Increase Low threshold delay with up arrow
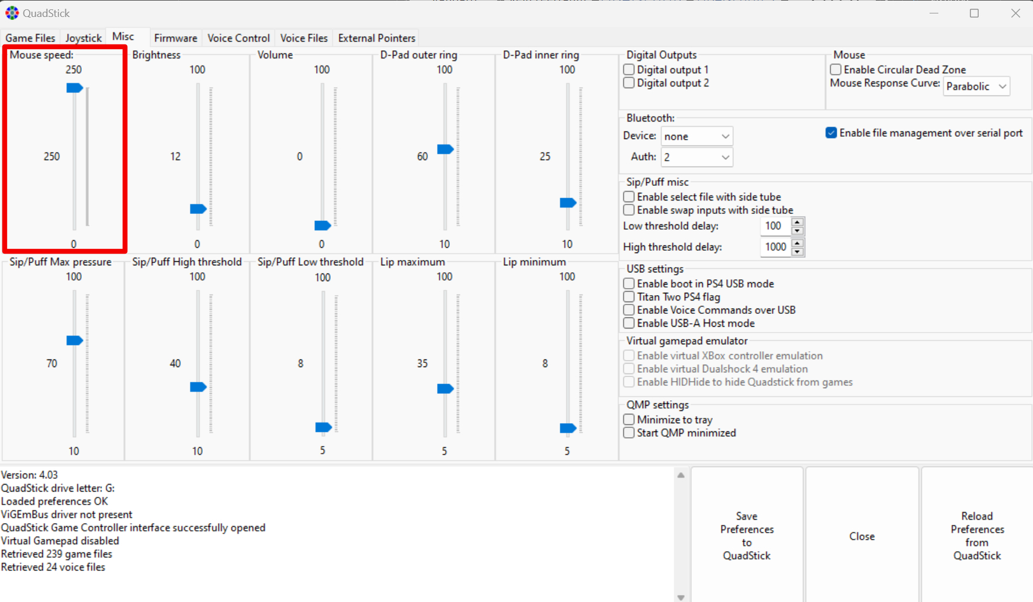This screenshot has width=1033, height=602. click(x=798, y=222)
